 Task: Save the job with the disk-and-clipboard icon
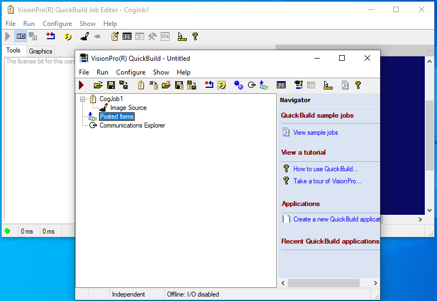click(x=179, y=85)
